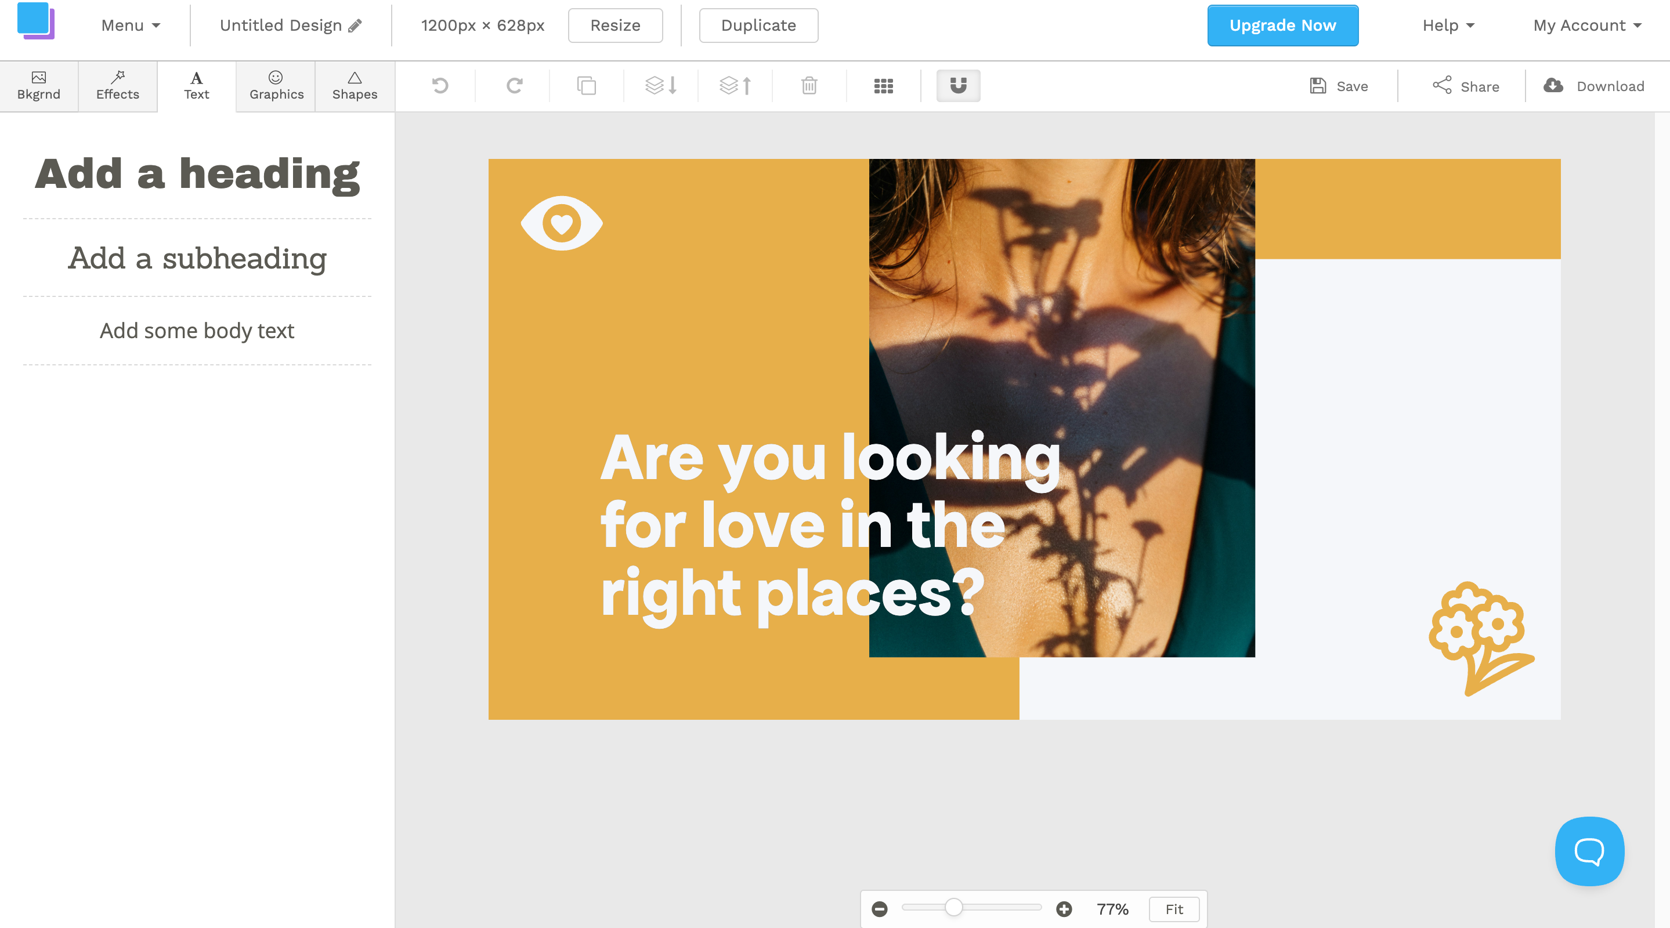Screen dimensions: 1670x928
Task: Click the Upgrade Now button
Action: (x=1282, y=26)
